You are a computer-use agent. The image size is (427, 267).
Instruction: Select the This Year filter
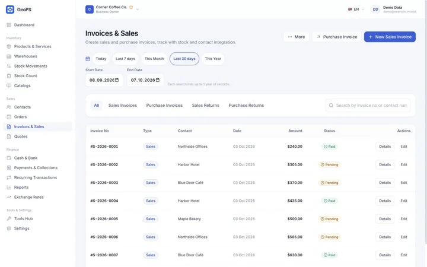(213, 59)
